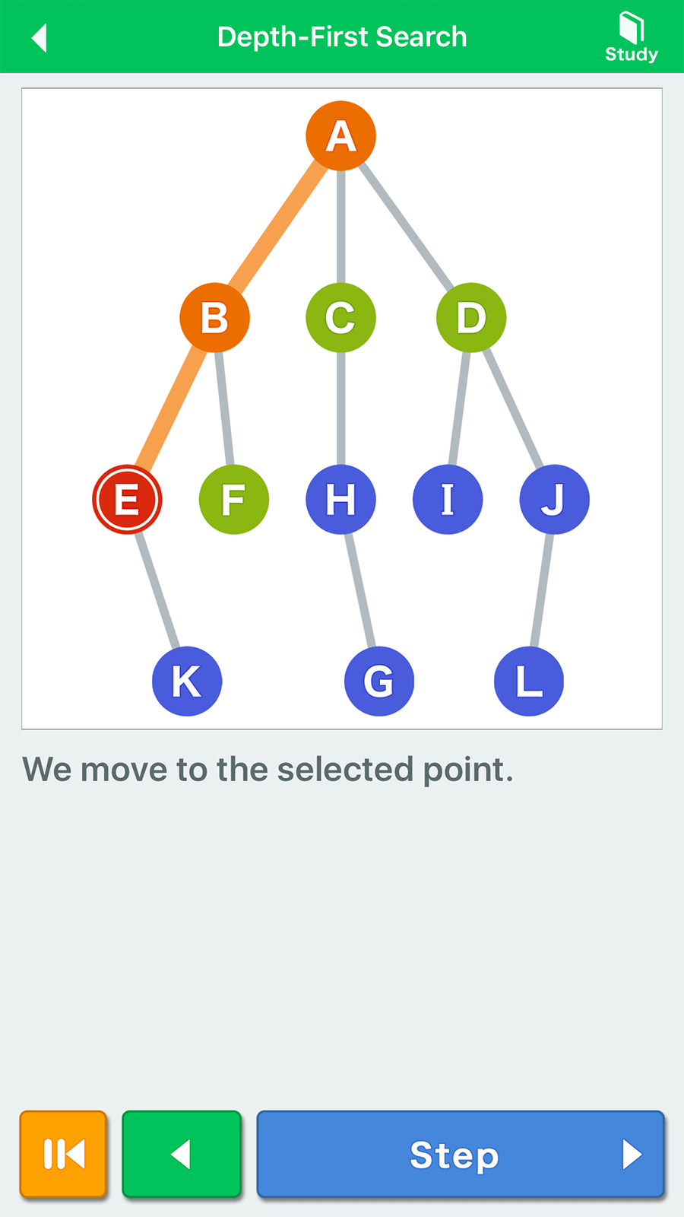Click the blue Step button
The image size is (684, 1217).
[460, 1154]
